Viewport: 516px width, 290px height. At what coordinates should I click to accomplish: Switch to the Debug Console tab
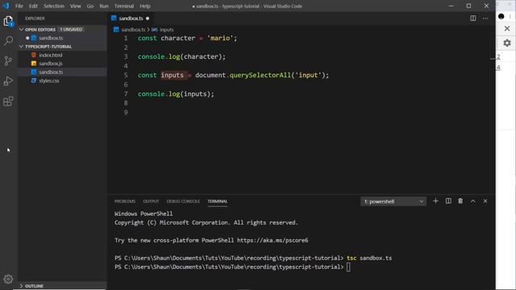(x=183, y=201)
